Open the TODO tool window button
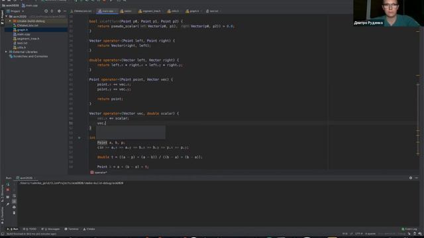424x238 pixels. (x=29, y=229)
